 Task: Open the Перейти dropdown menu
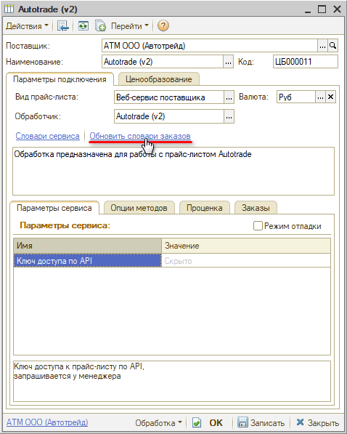tap(129, 26)
